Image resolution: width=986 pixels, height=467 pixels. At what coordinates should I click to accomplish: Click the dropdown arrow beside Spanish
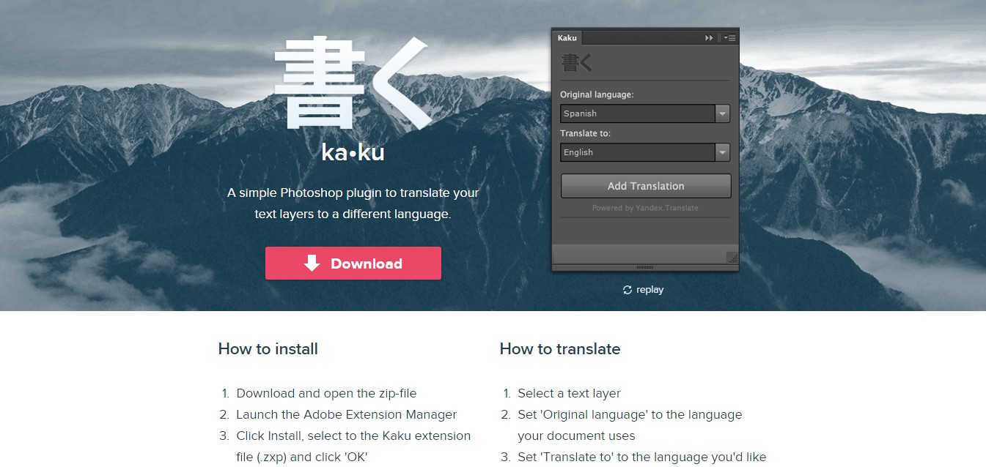tap(723, 113)
